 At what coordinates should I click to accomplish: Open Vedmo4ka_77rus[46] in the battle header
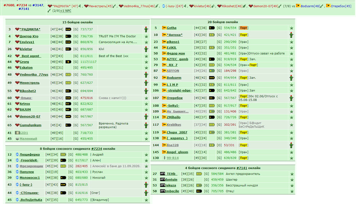[139, 6]
